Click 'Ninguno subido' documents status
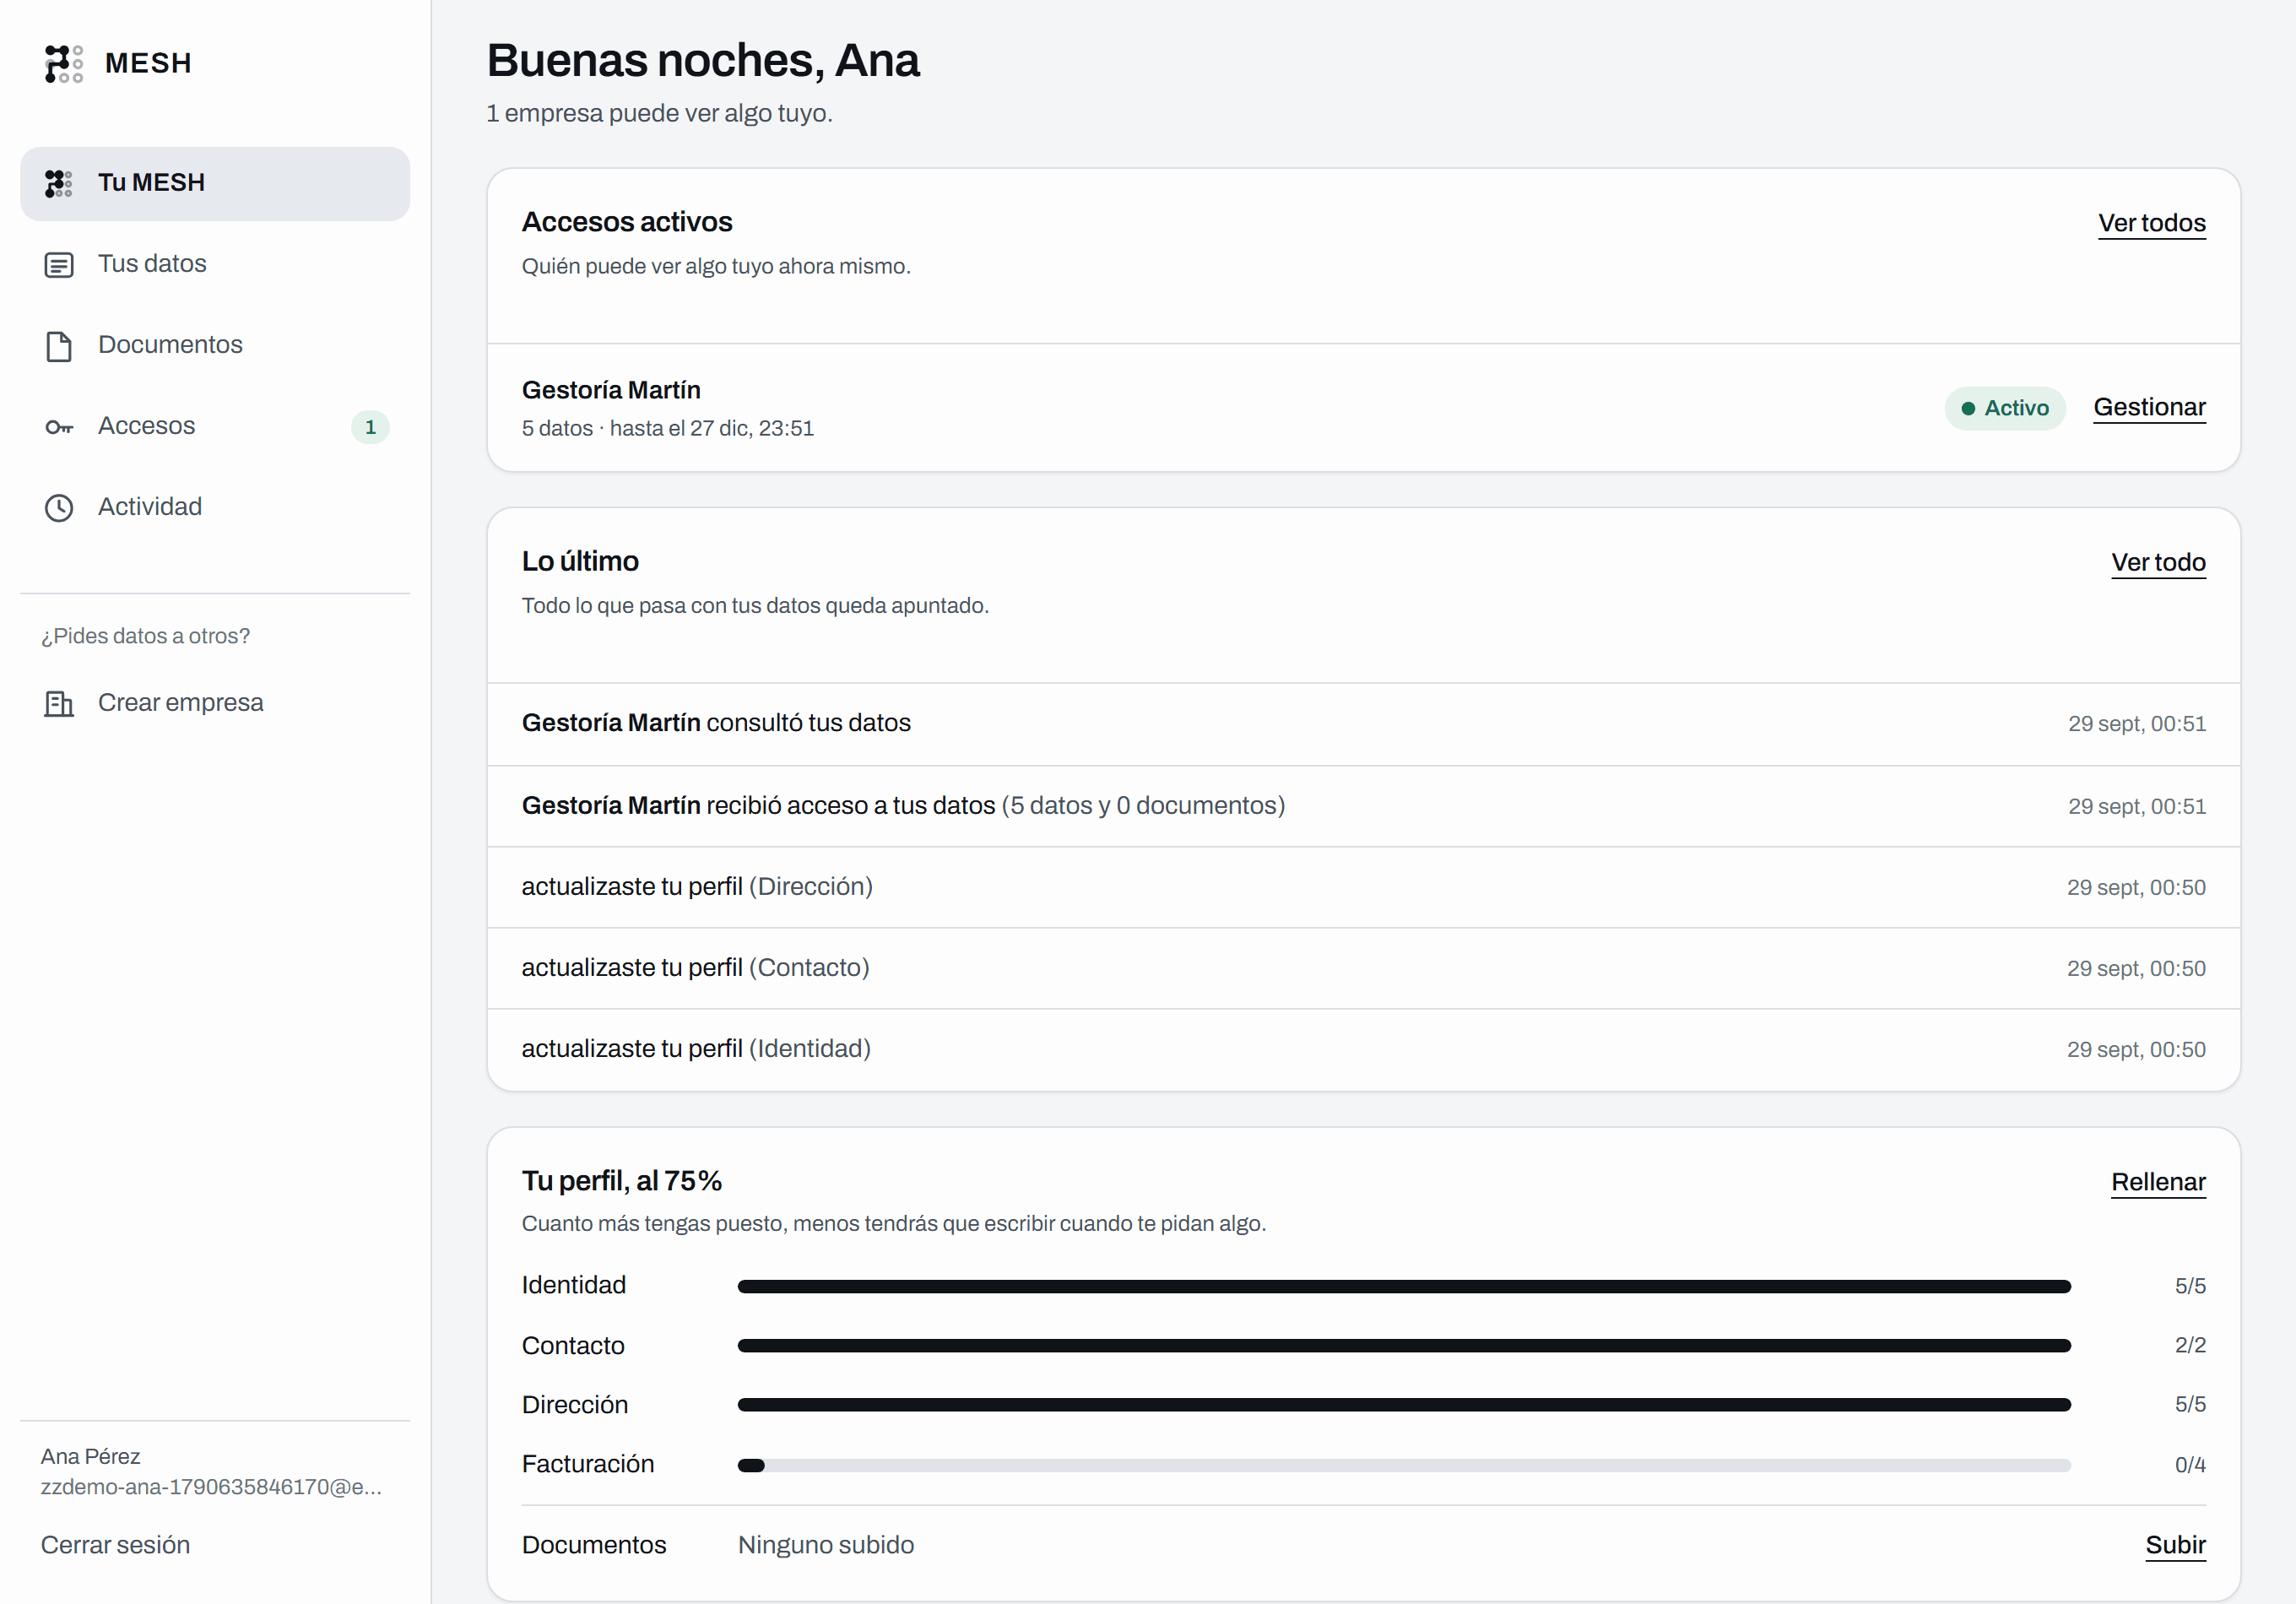This screenshot has width=2296, height=1604. (825, 1545)
